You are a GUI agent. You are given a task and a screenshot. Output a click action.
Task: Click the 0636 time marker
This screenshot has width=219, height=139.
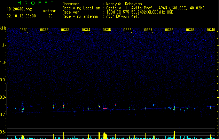[127, 30]
